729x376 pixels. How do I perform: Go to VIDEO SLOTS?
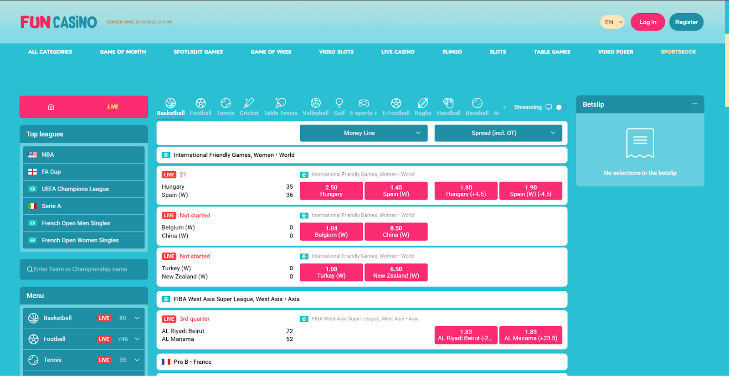(x=336, y=52)
